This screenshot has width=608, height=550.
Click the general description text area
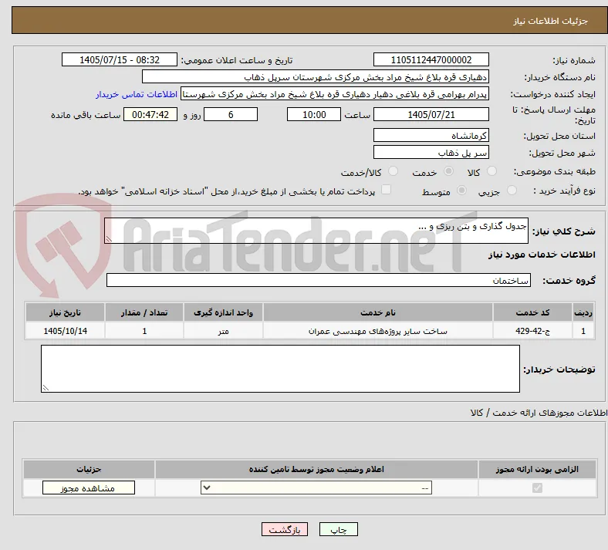pyautogui.click(x=316, y=231)
